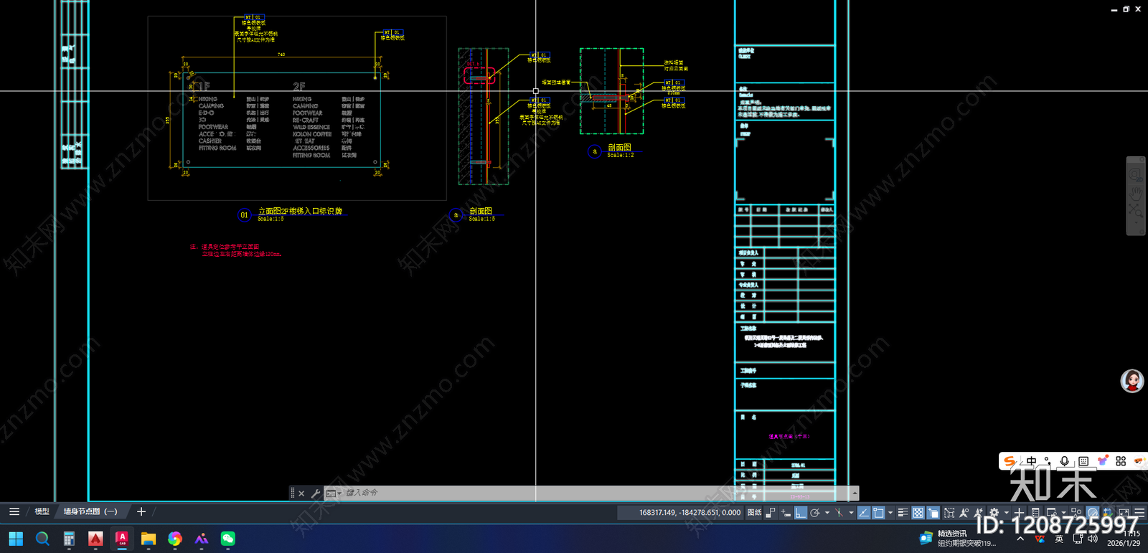1148x553 pixels.
Task: Open workspace switching dropdown arrow
Action: coord(1006,512)
